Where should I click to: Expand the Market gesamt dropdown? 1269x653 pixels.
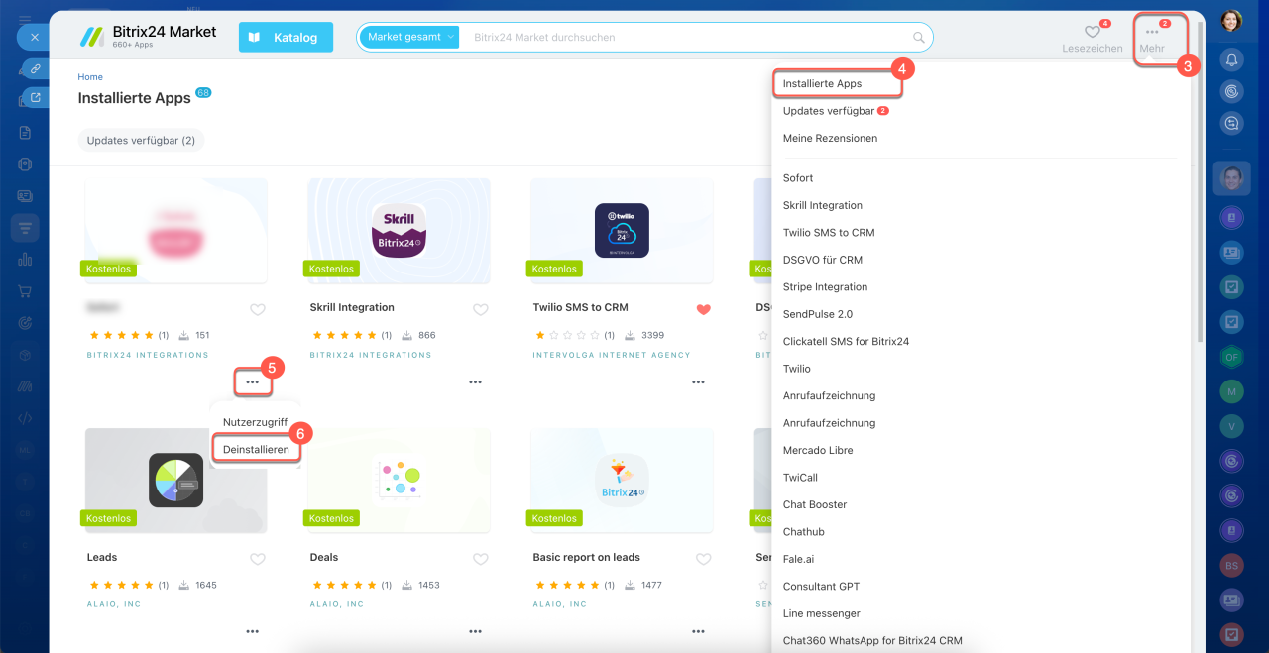(410, 37)
